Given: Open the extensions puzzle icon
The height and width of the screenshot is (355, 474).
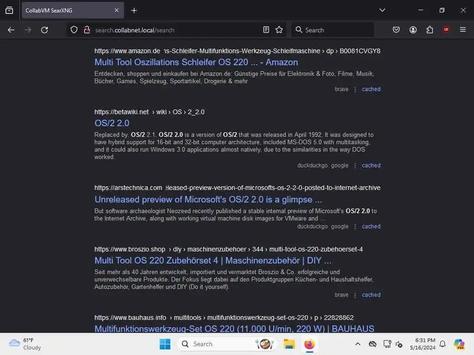Looking at the screenshot, I should [430, 30].
